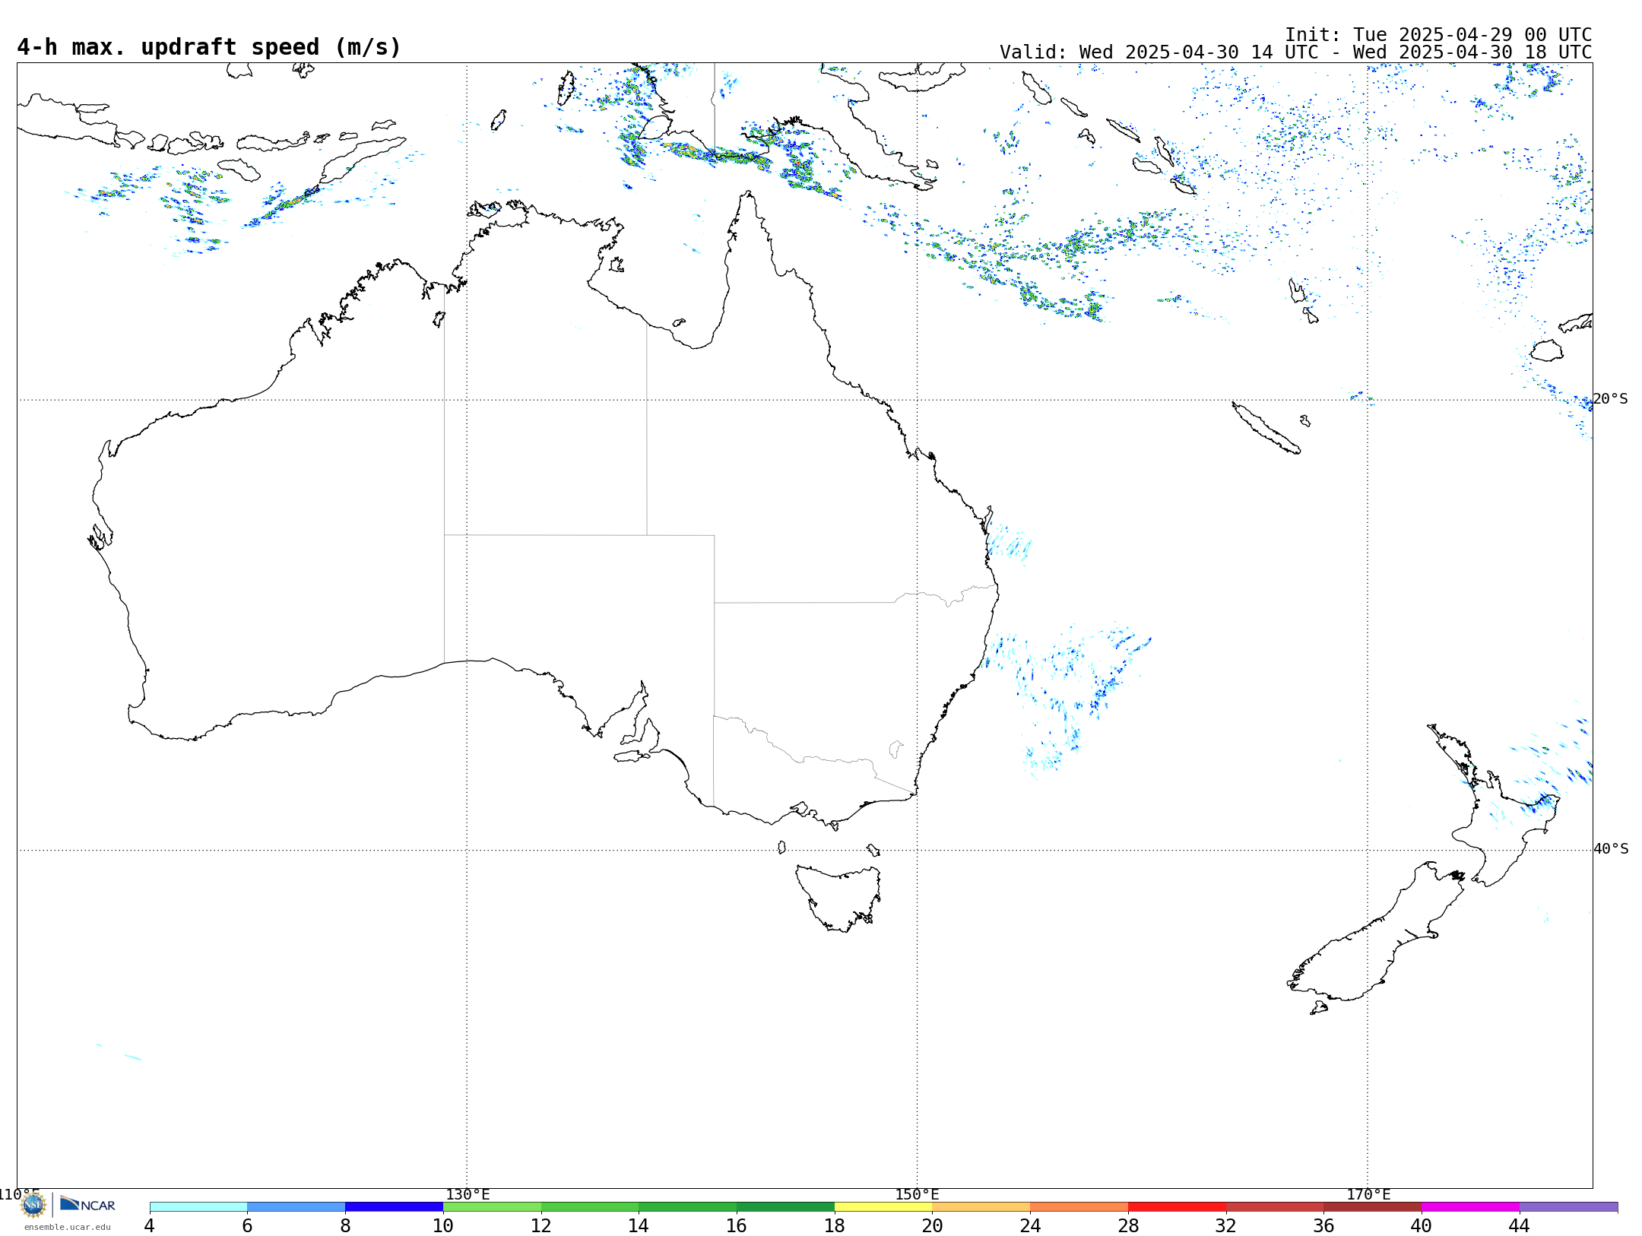The image size is (1642, 1236).
Task: Click the colorbar tick label 36
Action: tap(1323, 1225)
